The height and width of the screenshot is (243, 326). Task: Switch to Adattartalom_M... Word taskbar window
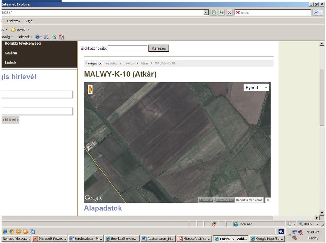point(158,239)
